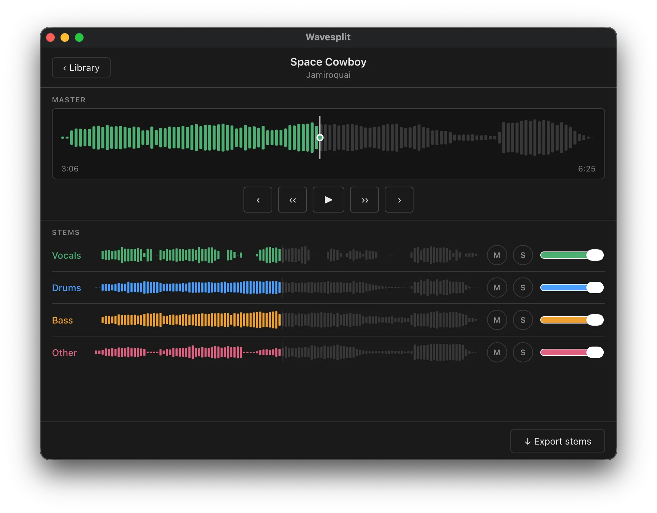The image size is (657, 513).
Task: Click the Wavesplit window title
Action: tap(328, 37)
